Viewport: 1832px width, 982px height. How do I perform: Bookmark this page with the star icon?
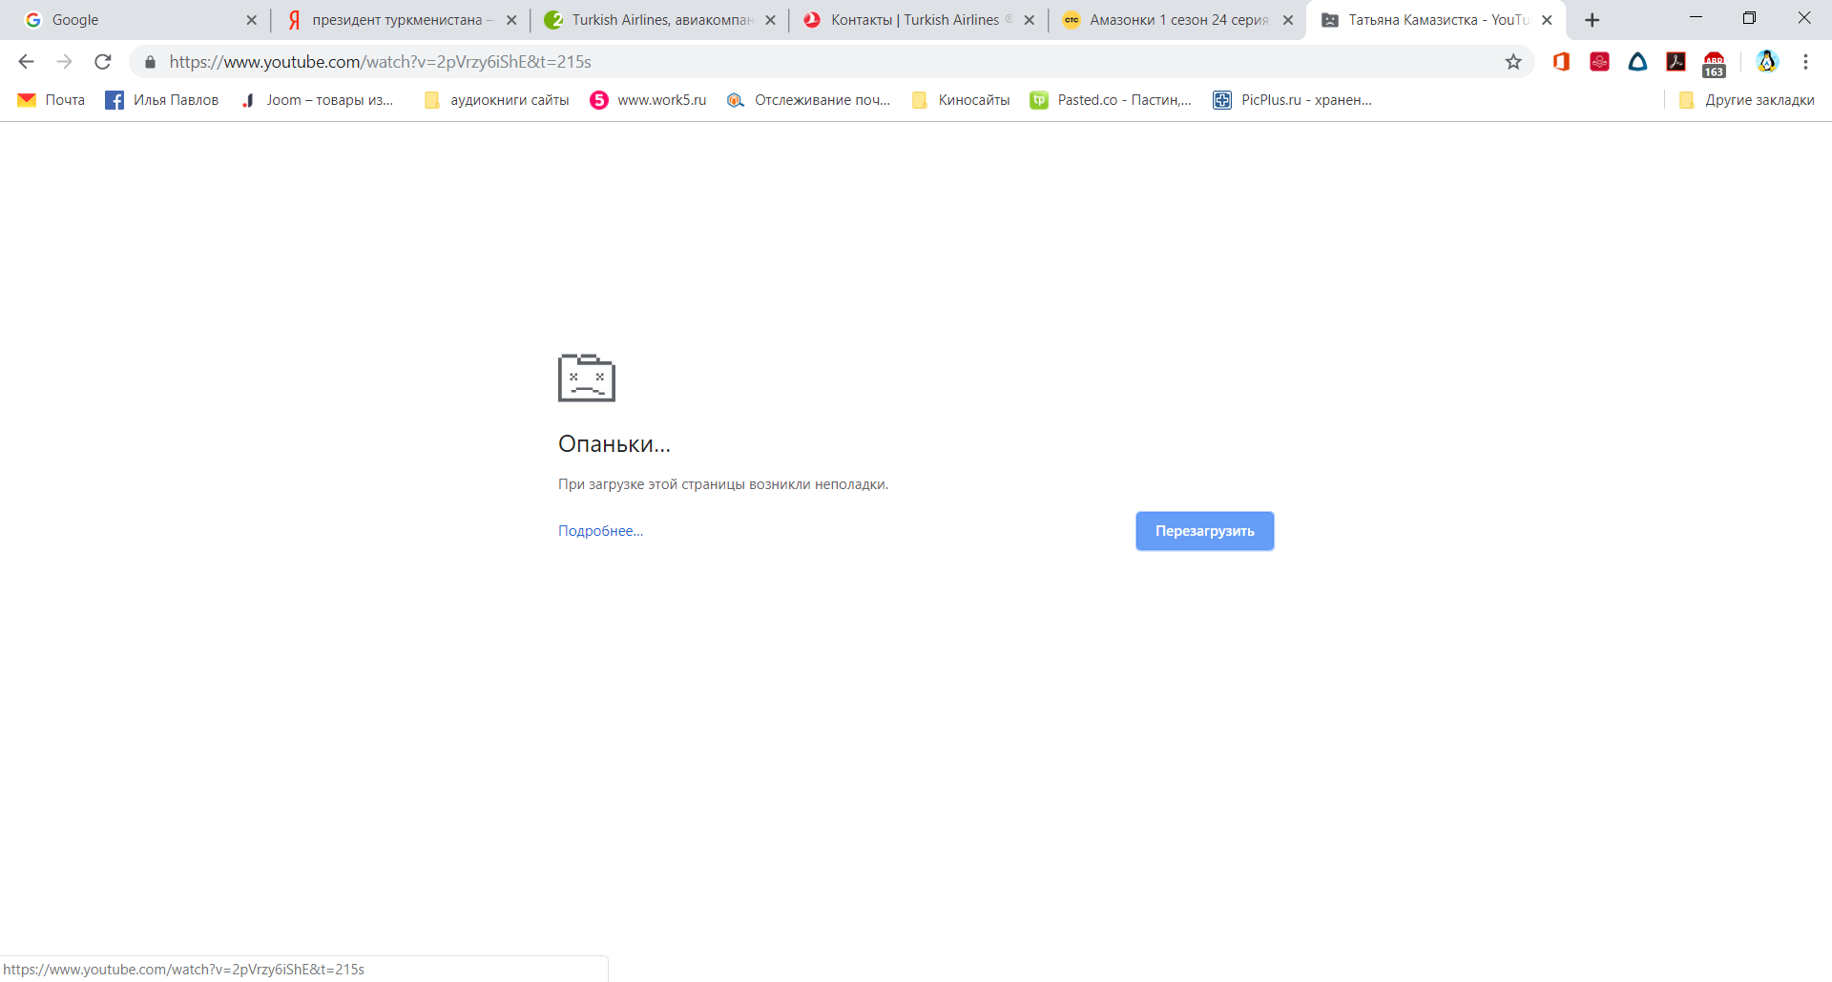[x=1513, y=62]
